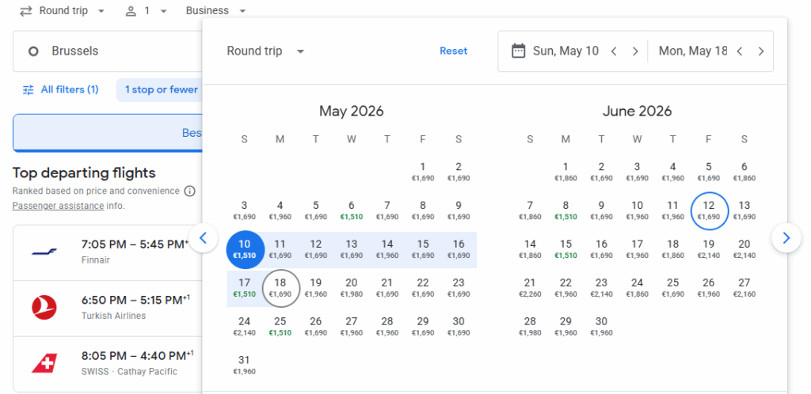Image resolution: width=811 pixels, height=394 pixels.
Task: Reset the selected dates
Action: [453, 51]
